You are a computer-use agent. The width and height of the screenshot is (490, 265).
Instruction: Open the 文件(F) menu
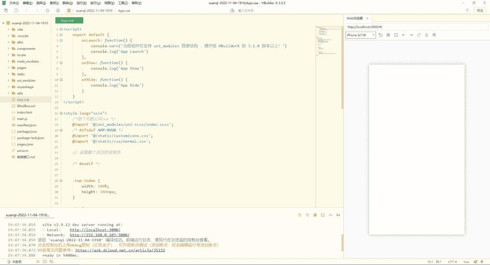[x=14, y=3]
